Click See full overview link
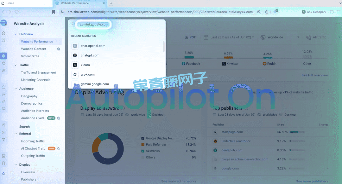The image size is (342, 184). click(x=314, y=75)
